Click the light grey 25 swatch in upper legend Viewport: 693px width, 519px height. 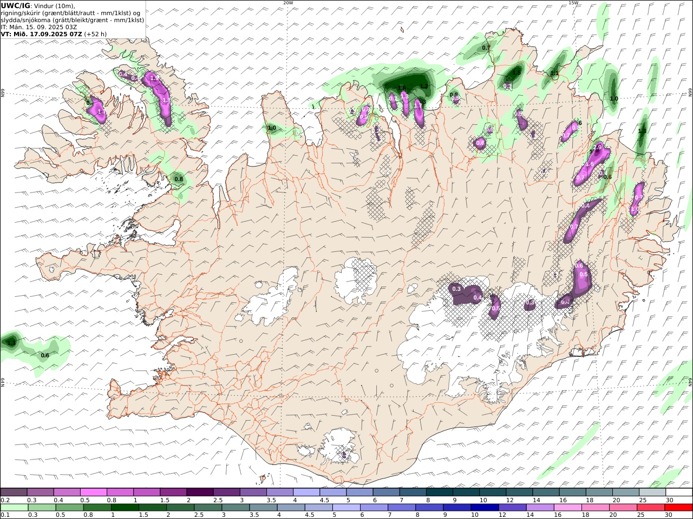coord(652,492)
